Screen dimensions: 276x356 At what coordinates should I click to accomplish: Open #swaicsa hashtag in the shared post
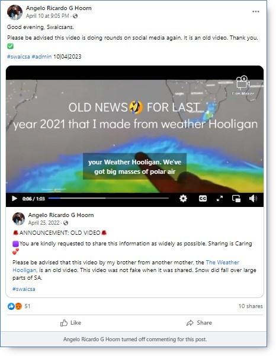[24, 289]
